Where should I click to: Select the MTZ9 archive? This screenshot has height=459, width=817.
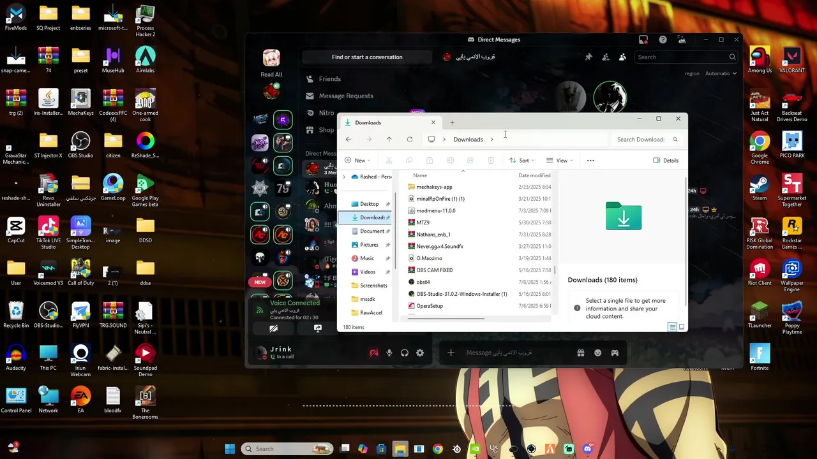click(423, 222)
